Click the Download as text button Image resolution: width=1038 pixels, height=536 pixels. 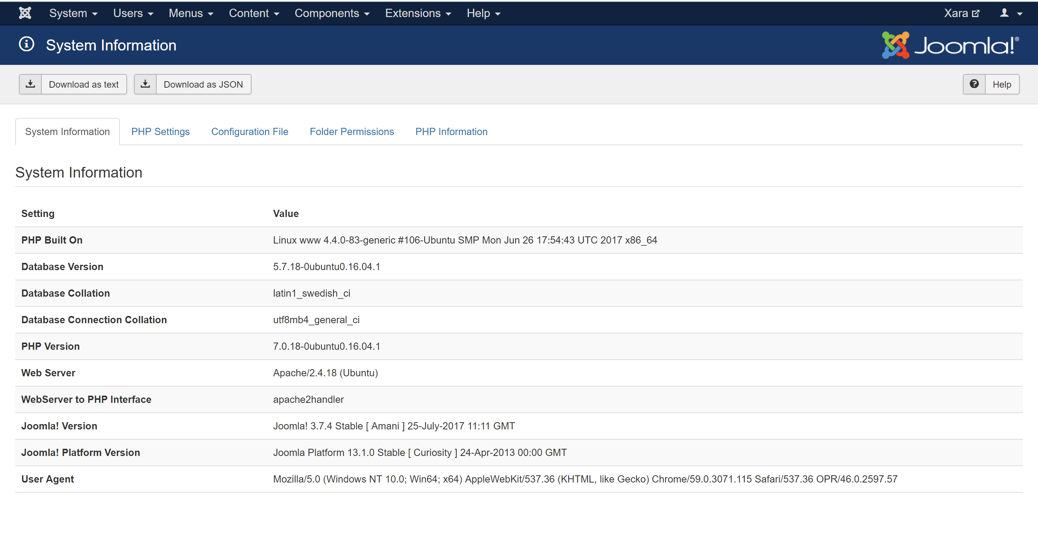coord(73,84)
